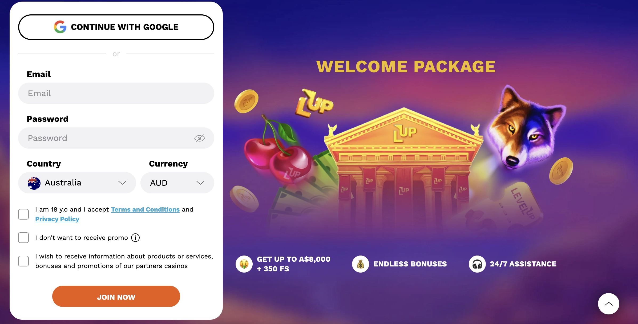
Task: Click the money-face emoji icon
Action: coord(244,264)
